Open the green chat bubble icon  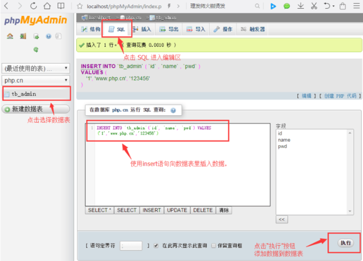287,6
